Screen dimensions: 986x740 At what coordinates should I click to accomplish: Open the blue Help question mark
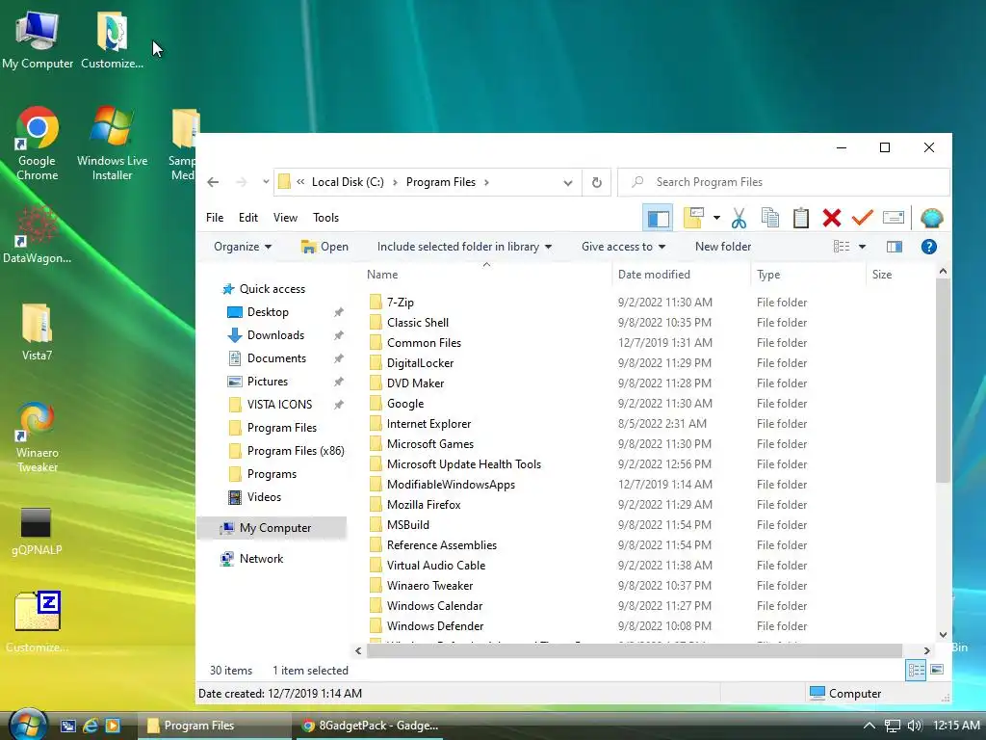coord(929,247)
